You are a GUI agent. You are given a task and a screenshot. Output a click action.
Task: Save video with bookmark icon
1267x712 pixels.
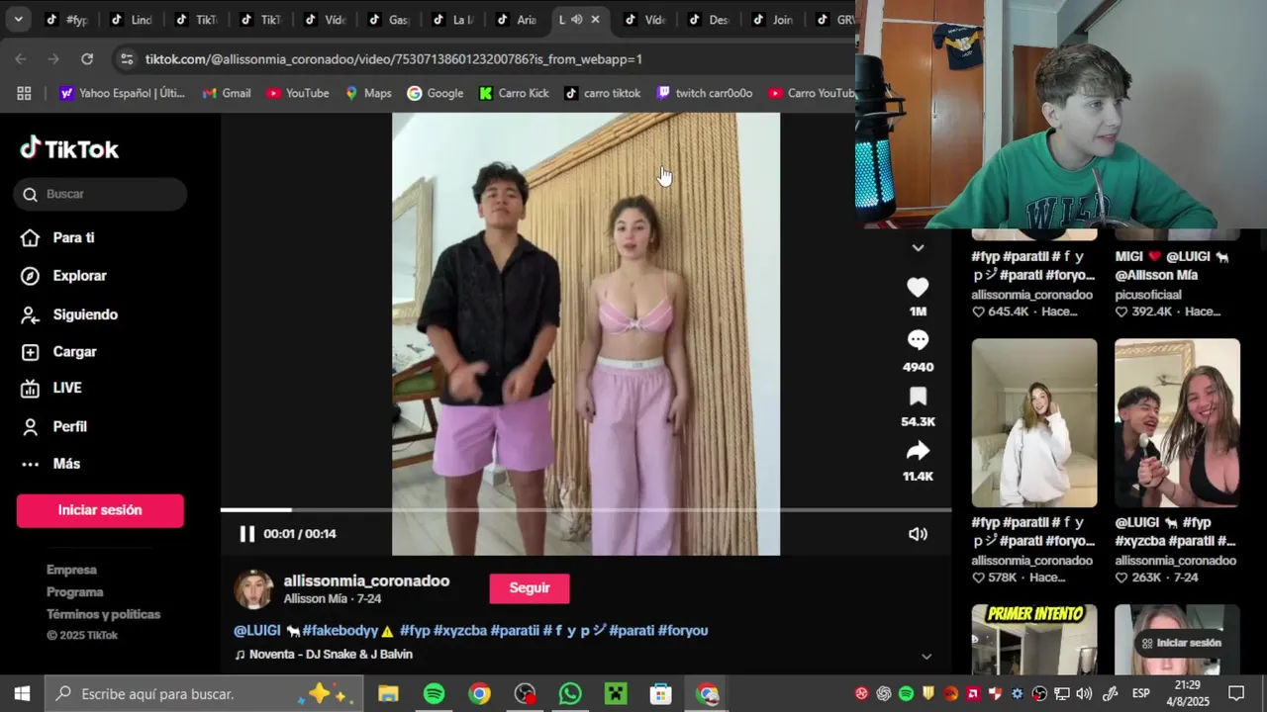[918, 397]
